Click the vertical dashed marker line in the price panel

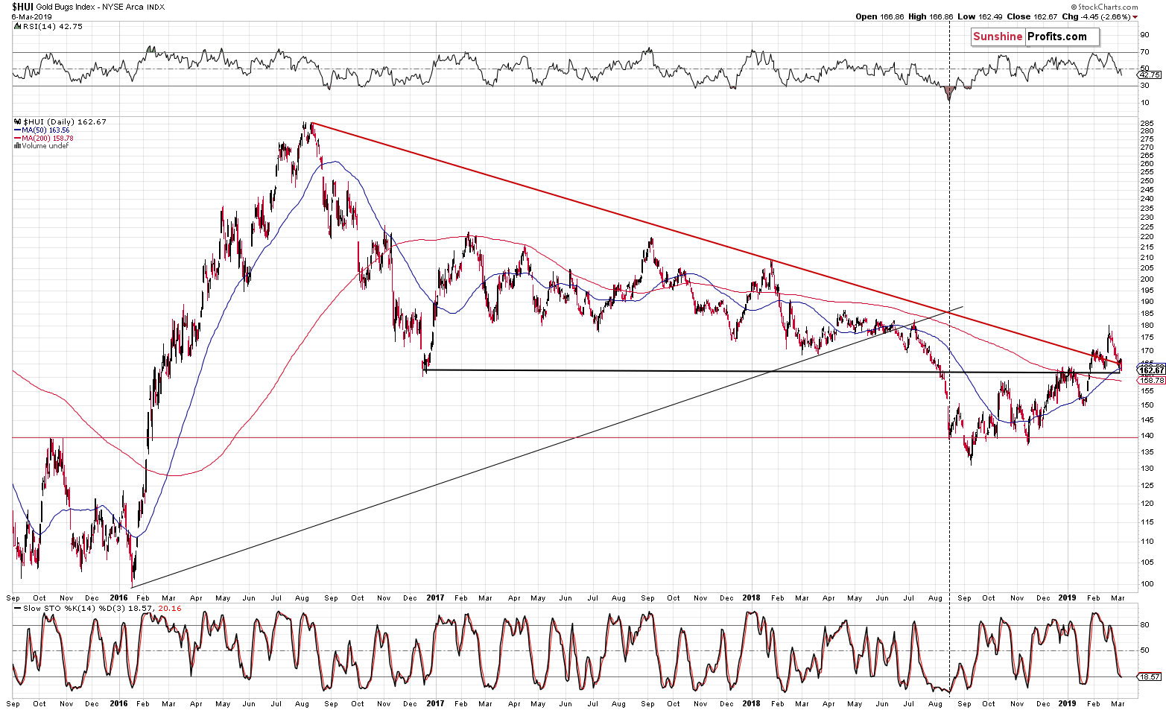pyautogui.click(x=949, y=354)
